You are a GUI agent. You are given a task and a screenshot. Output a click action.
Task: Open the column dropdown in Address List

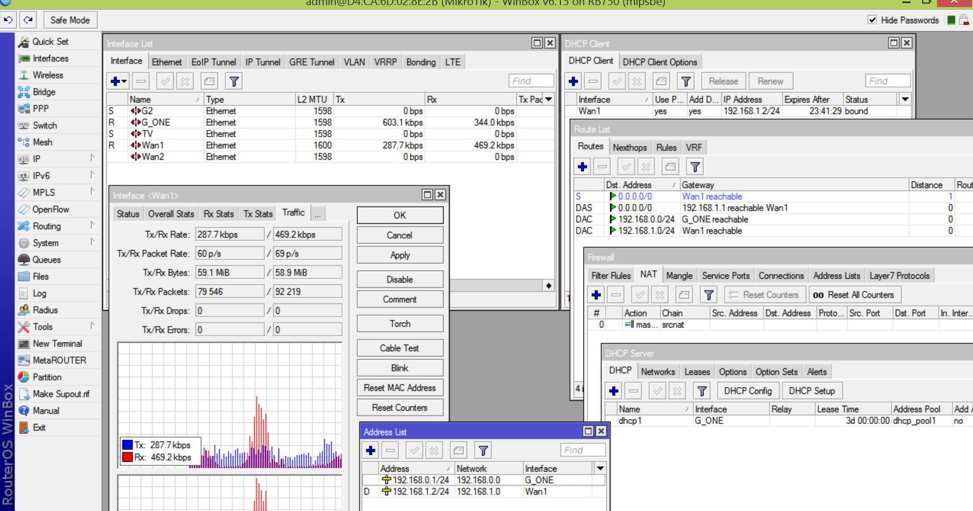coord(601,468)
